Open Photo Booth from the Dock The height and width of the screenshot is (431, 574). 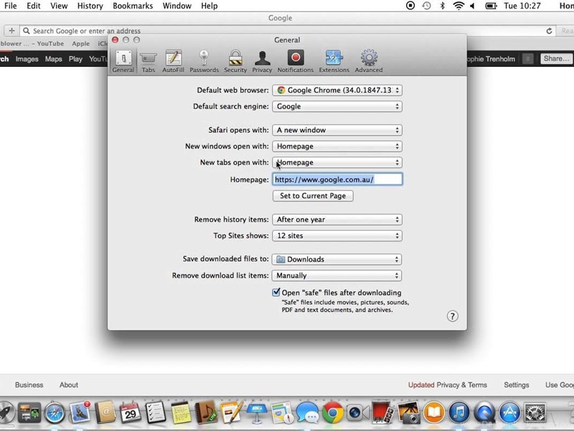382,412
